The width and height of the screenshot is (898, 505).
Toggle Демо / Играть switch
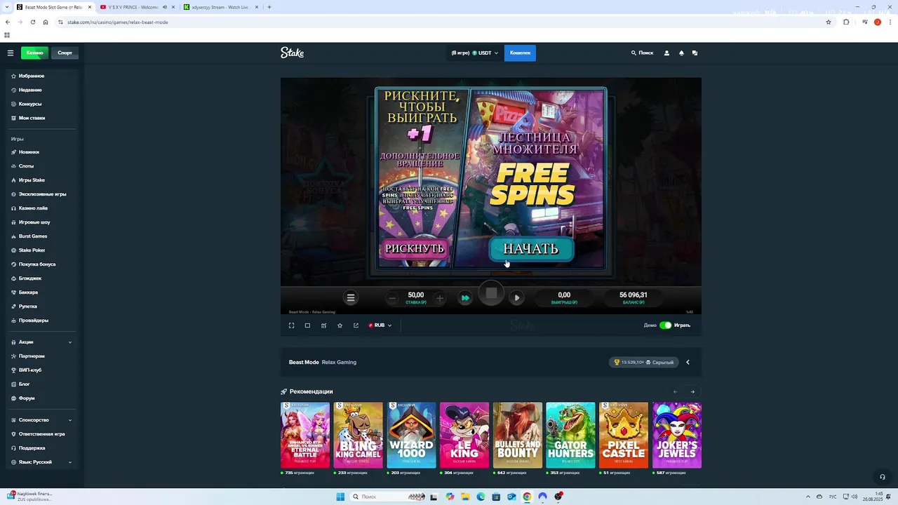point(665,325)
